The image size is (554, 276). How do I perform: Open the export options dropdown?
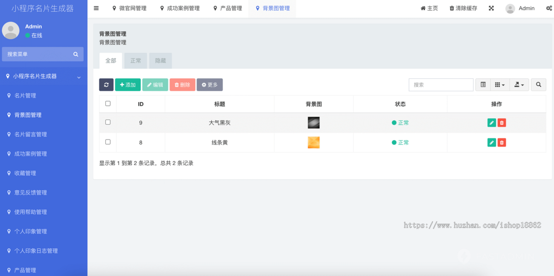click(x=519, y=85)
